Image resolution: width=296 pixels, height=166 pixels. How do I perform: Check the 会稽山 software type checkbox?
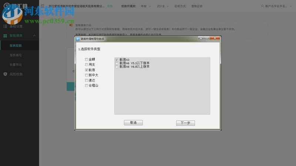[87, 86]
